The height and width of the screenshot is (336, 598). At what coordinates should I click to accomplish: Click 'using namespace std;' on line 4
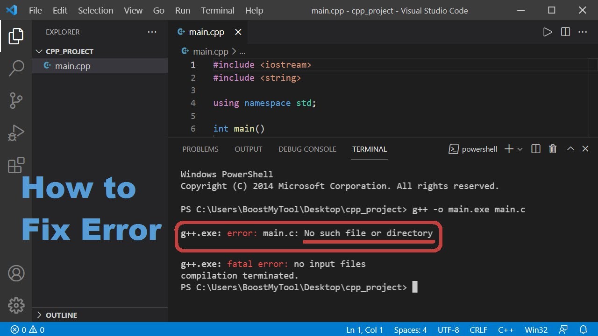click(265, 103)
